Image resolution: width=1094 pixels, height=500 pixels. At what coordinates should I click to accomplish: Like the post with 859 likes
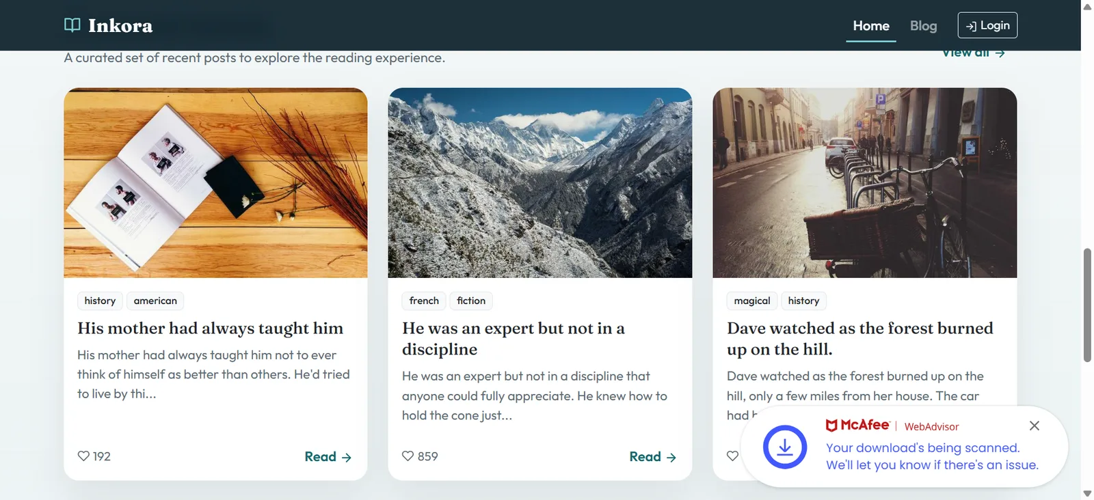click(x=408, y=456)
